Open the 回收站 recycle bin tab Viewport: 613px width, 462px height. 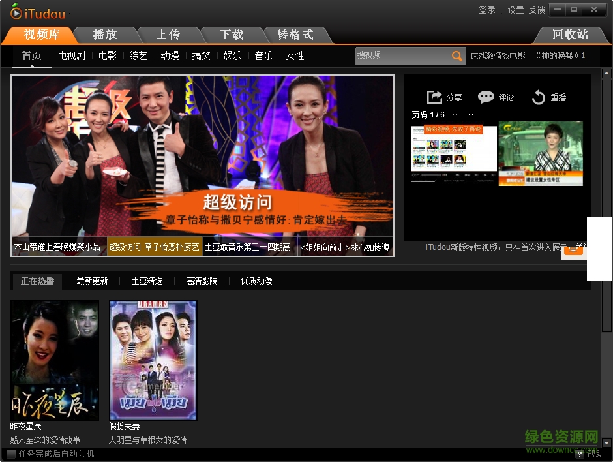(571, 35)
